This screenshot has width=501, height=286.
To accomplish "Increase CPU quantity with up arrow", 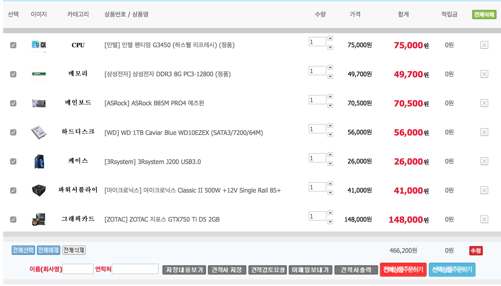I will tap(330, 38).
